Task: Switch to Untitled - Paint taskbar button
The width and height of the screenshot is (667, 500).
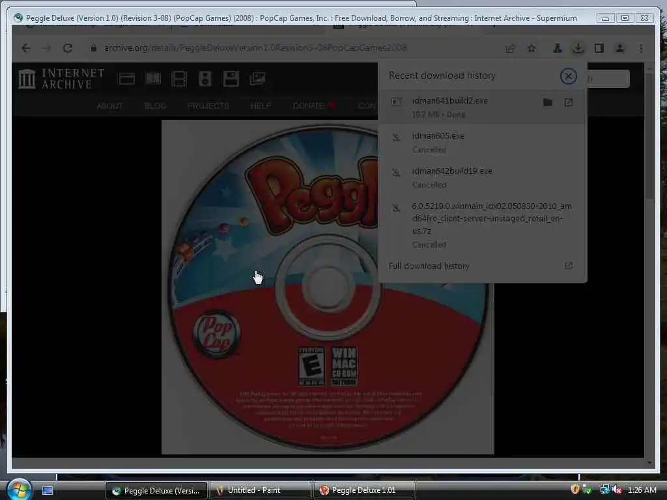Action: click(x=261, y=490)
